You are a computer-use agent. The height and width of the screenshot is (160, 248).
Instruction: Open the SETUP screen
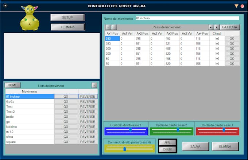[67, 17]
